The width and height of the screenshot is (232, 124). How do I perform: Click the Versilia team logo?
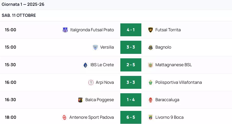coord(95,47)
